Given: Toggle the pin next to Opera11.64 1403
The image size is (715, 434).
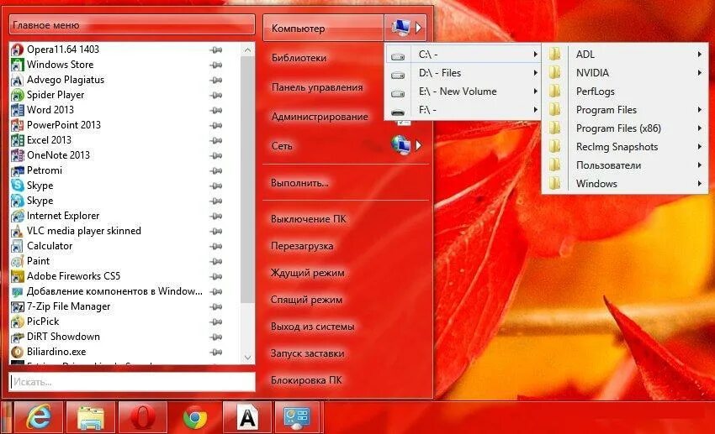Looking at the screenshot, I should (216, 50).
